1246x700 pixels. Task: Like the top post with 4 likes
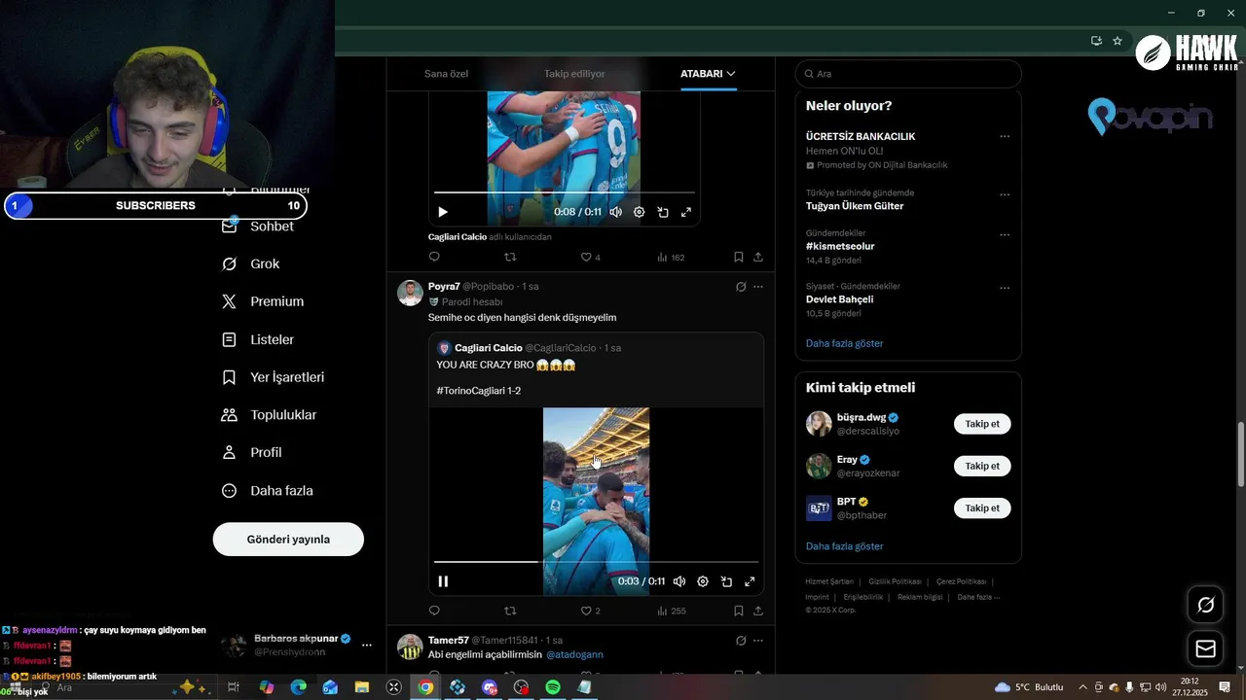pyautogui.click(x=591, y=257)
